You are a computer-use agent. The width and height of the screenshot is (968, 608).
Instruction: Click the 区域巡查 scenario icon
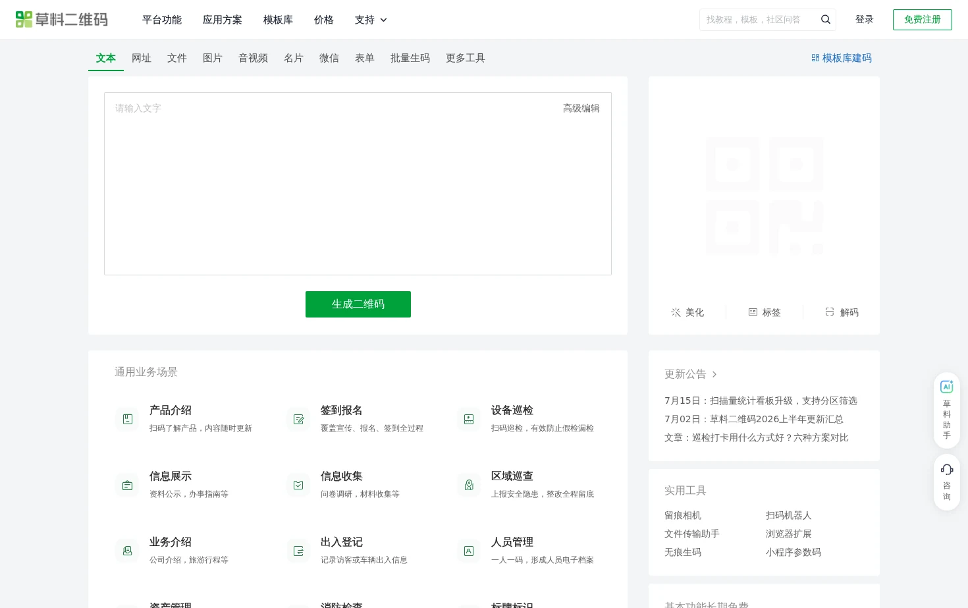point(469,485)
